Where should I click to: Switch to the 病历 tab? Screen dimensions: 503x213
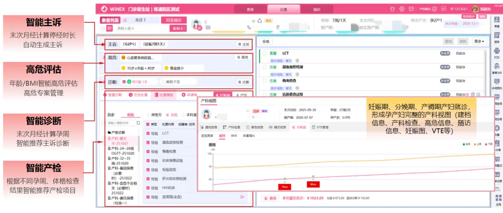(317, 9)
